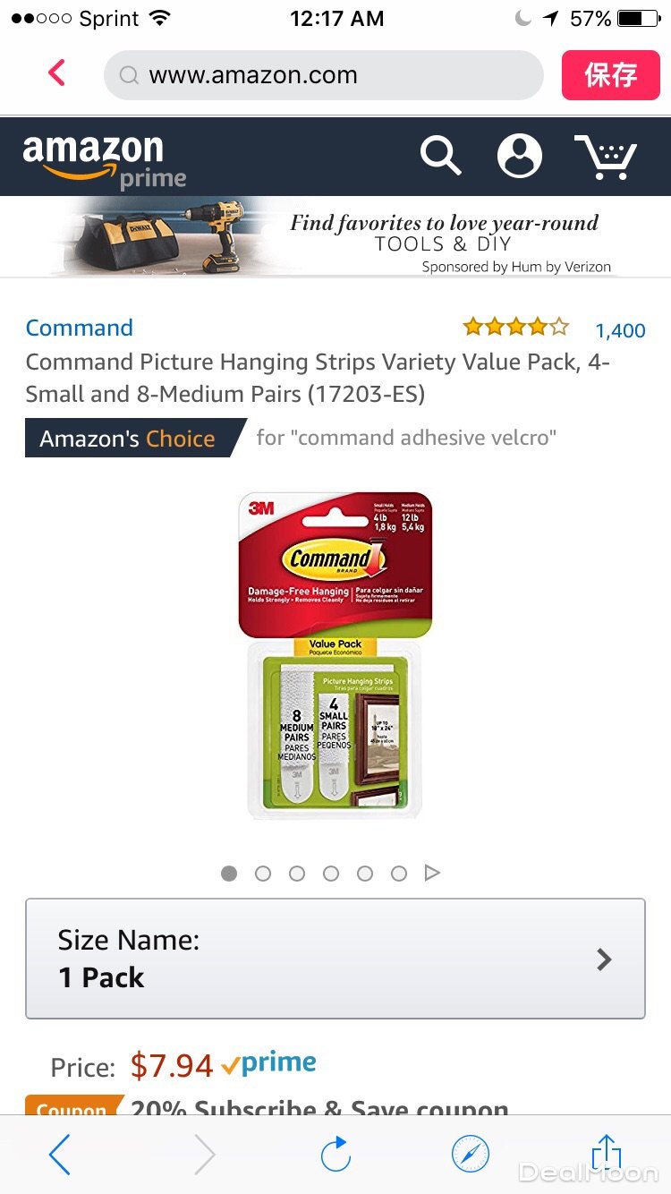Expand the Size Name 1 Pack selector
671x1194 pixels.
pyautogui.click(x=335, y=959)
